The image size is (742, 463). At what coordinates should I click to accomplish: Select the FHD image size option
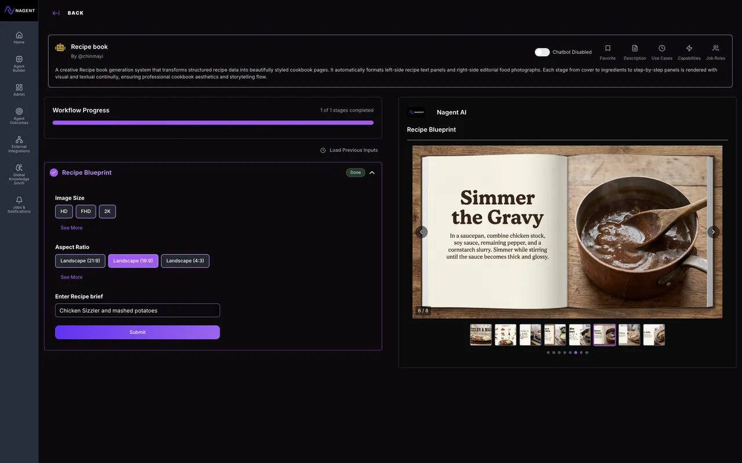pos(86,211)
